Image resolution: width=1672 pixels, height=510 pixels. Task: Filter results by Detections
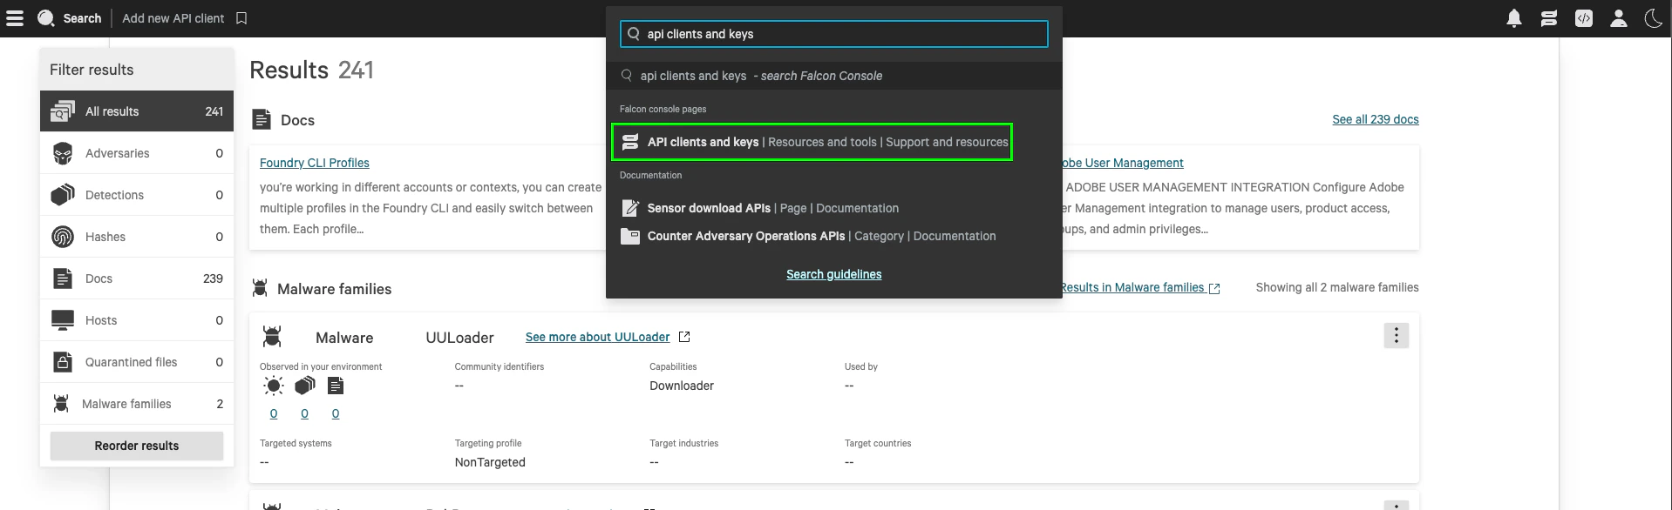tap(137, 195)
